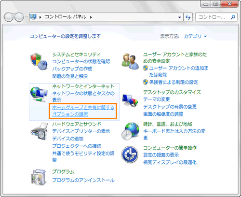The image size is (241, 197).
Task: Click 視覚ディスプレイの最適化 link
Action: [x=170, y=162]
